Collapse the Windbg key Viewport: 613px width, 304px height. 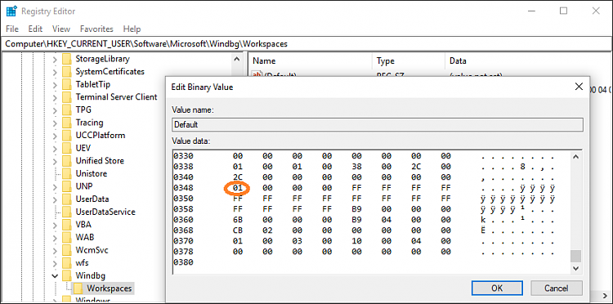55,275
